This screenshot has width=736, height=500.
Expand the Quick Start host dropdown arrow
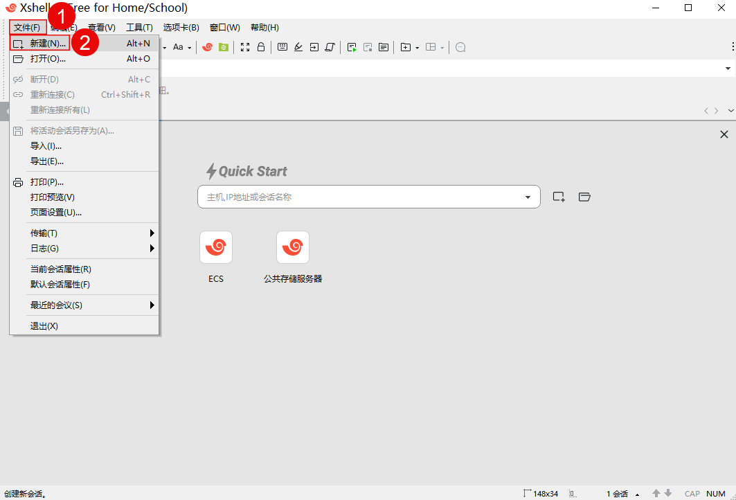point(528,197)
